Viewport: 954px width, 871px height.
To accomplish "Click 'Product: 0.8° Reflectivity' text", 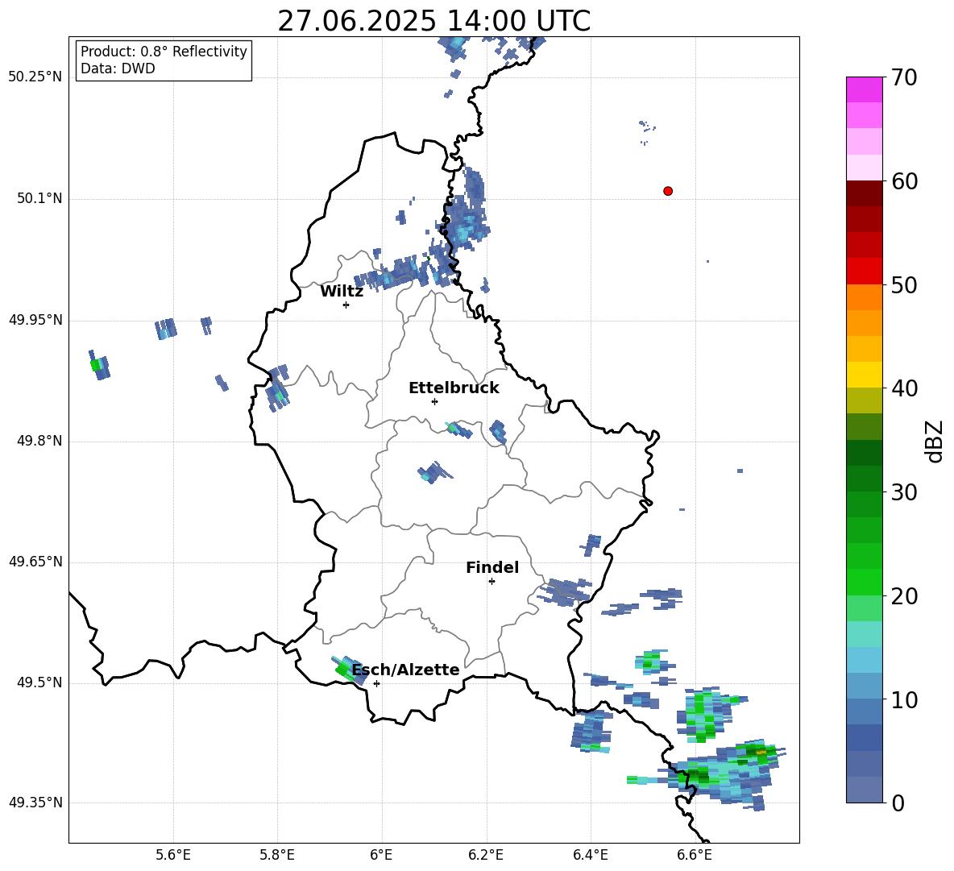I will [x=164, y=51].
